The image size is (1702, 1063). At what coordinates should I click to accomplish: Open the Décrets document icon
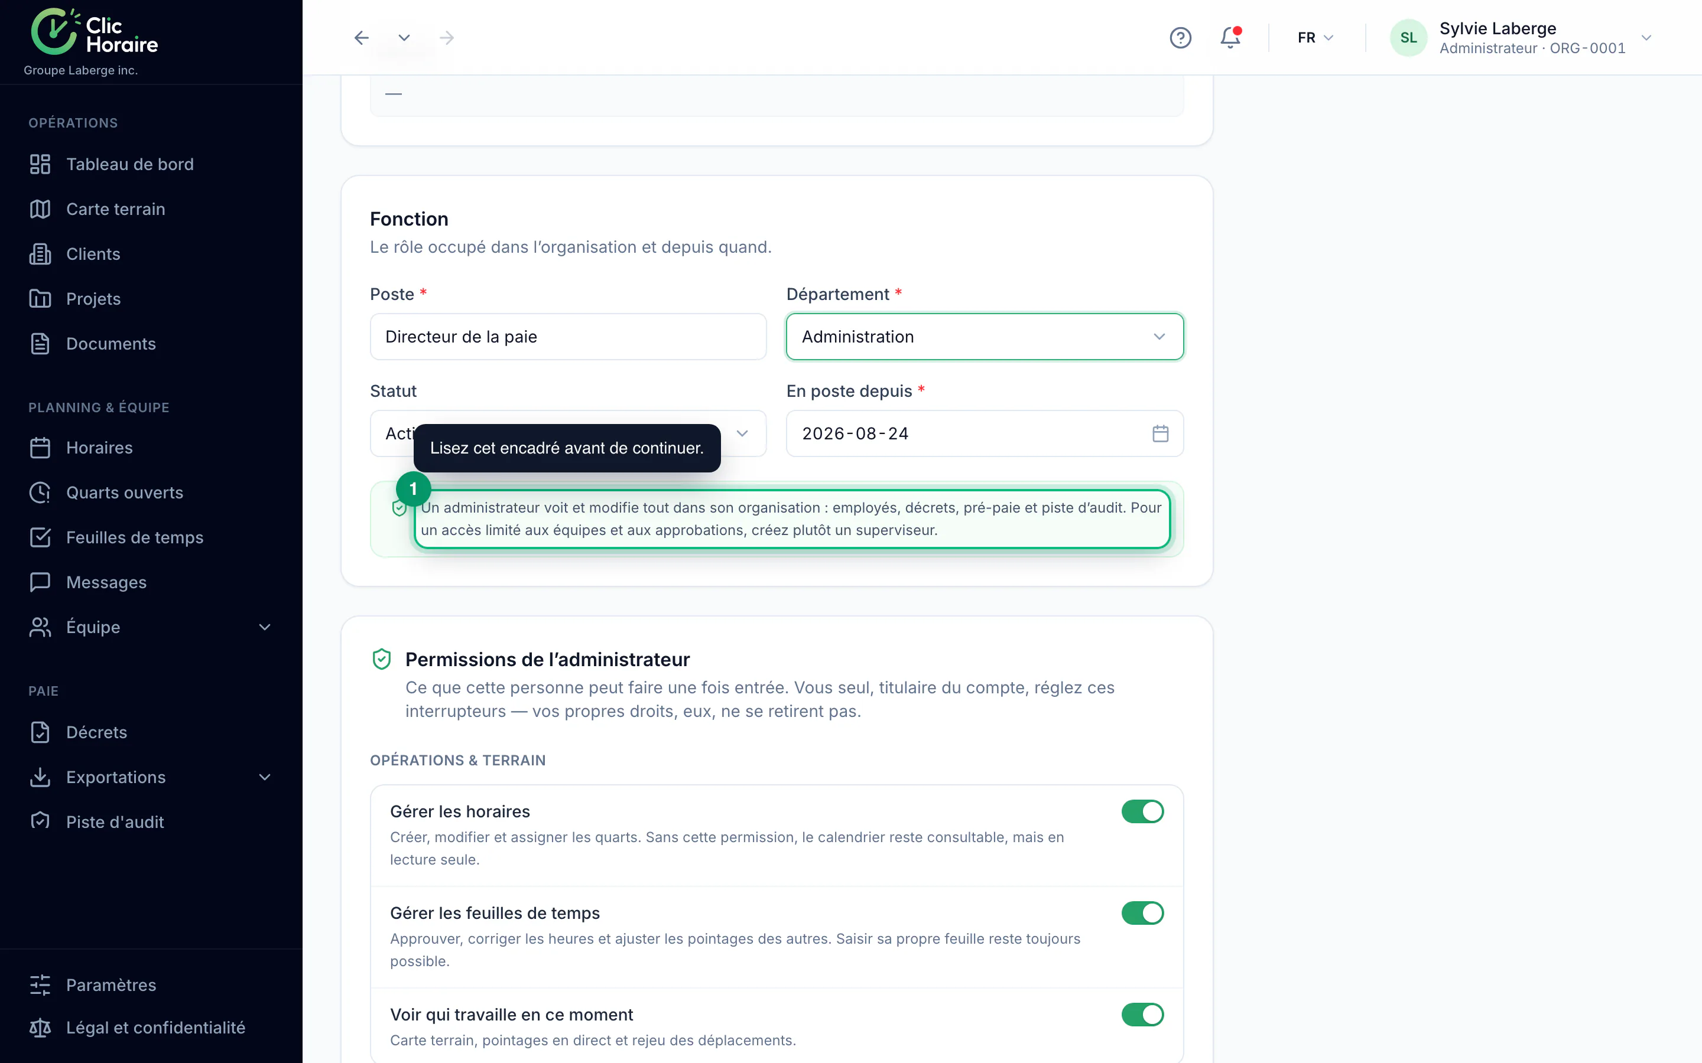click(x=40, y=732)
